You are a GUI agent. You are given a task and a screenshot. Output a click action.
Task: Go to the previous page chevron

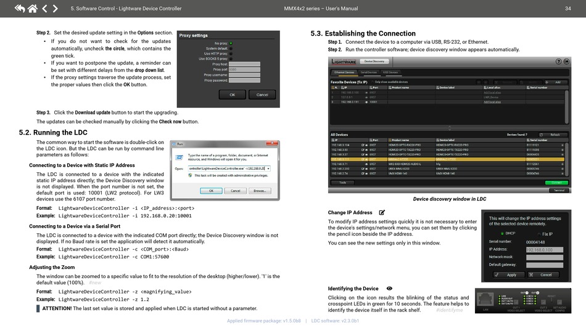pos(44,8)
